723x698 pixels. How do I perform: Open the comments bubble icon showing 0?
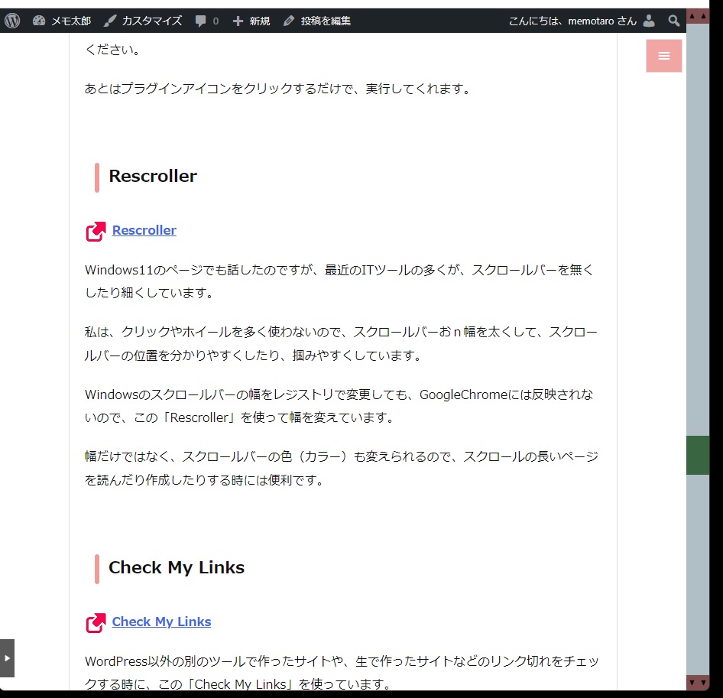206,21
